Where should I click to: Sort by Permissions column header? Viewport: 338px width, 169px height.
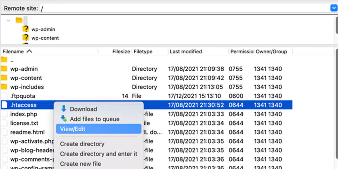coord(242,51)
